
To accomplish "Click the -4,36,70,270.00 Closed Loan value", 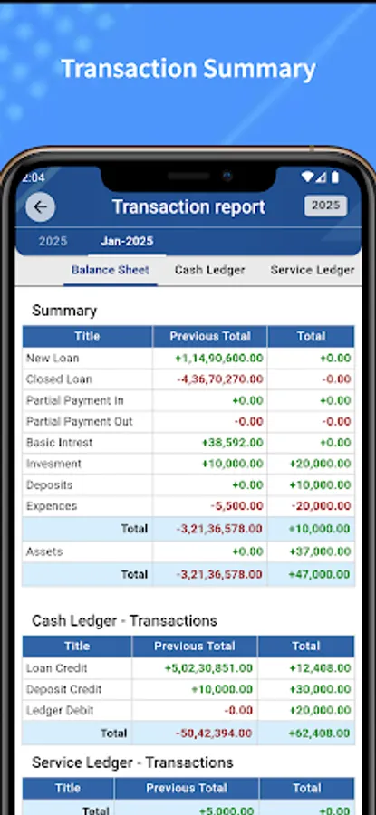I will tap(220, 379).
